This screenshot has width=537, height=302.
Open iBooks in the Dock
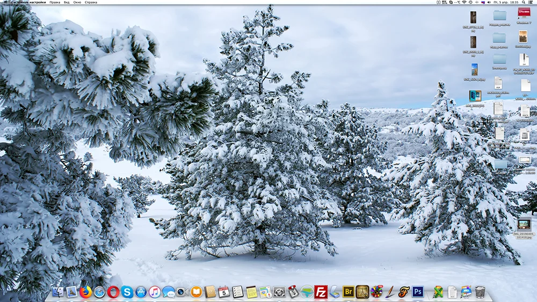click(x=196, y=292)
